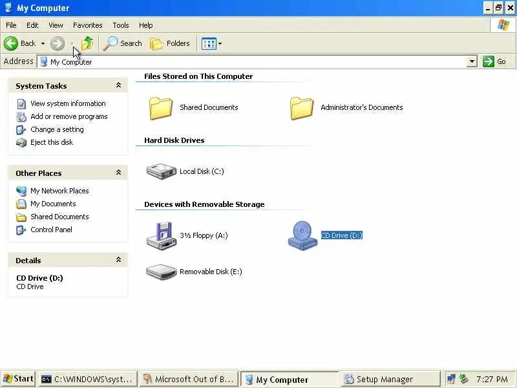Image resolution: width=517 pixels, height=388 pixels.
Task: Open the Views dropdown arrow
Action: (x=220, y=43)
